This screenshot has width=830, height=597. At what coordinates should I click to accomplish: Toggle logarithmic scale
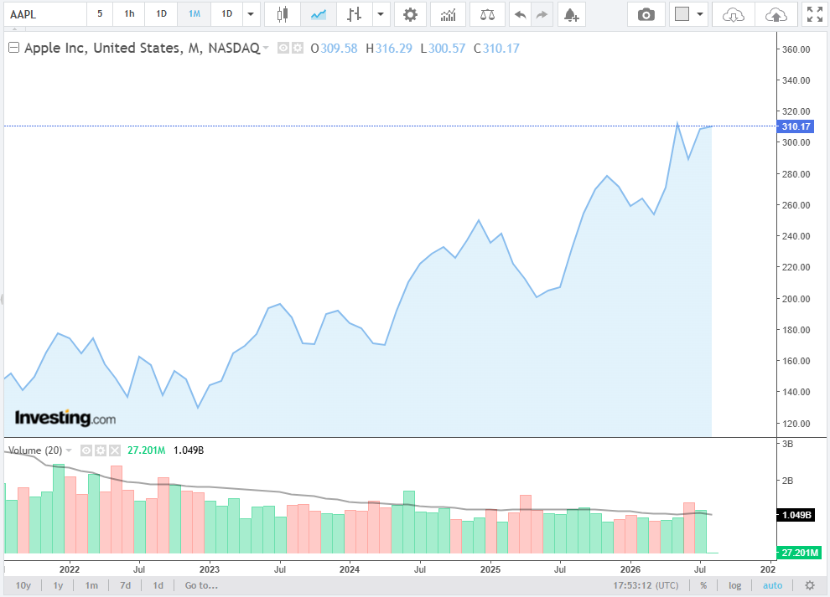[734, 585]
